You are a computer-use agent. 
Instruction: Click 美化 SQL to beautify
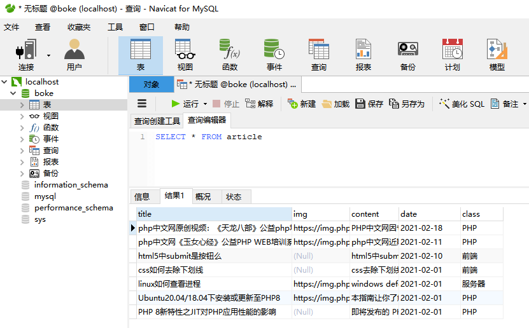click(462, 104)
